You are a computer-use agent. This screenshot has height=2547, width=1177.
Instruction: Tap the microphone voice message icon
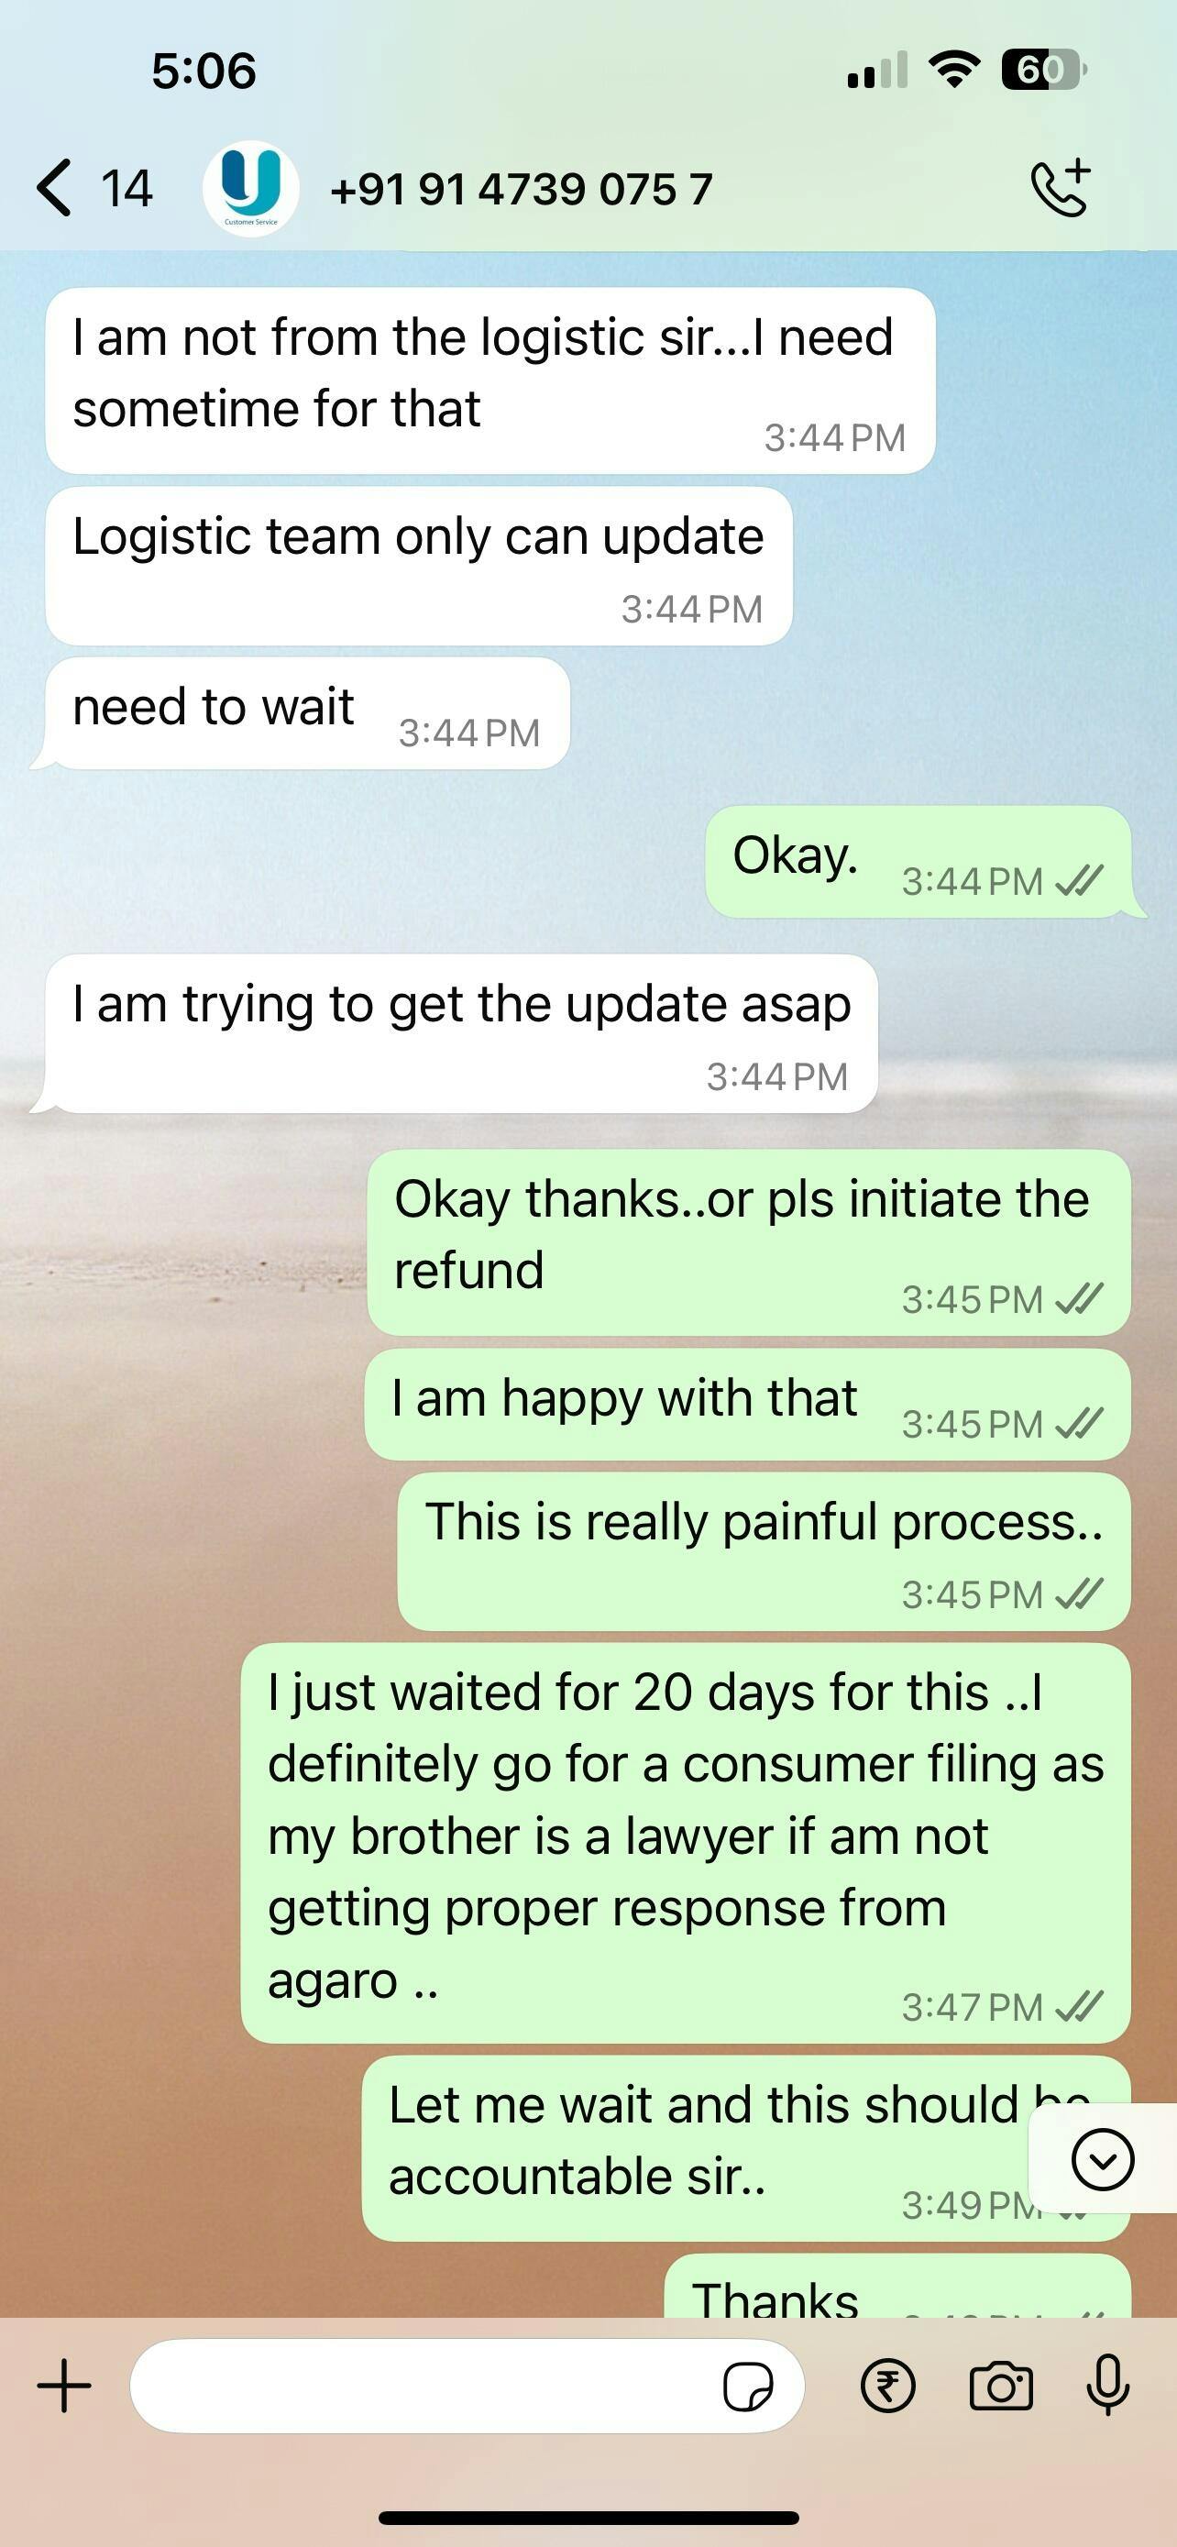1108,2385
